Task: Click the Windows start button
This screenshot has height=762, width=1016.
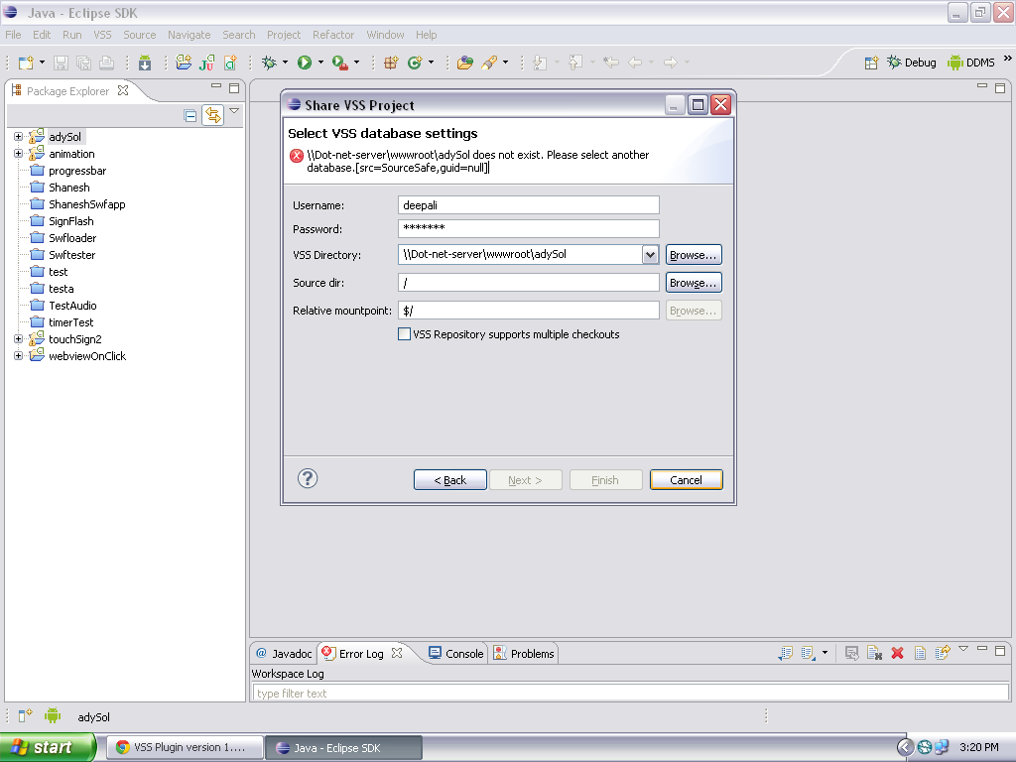Action: click(48, 747)
